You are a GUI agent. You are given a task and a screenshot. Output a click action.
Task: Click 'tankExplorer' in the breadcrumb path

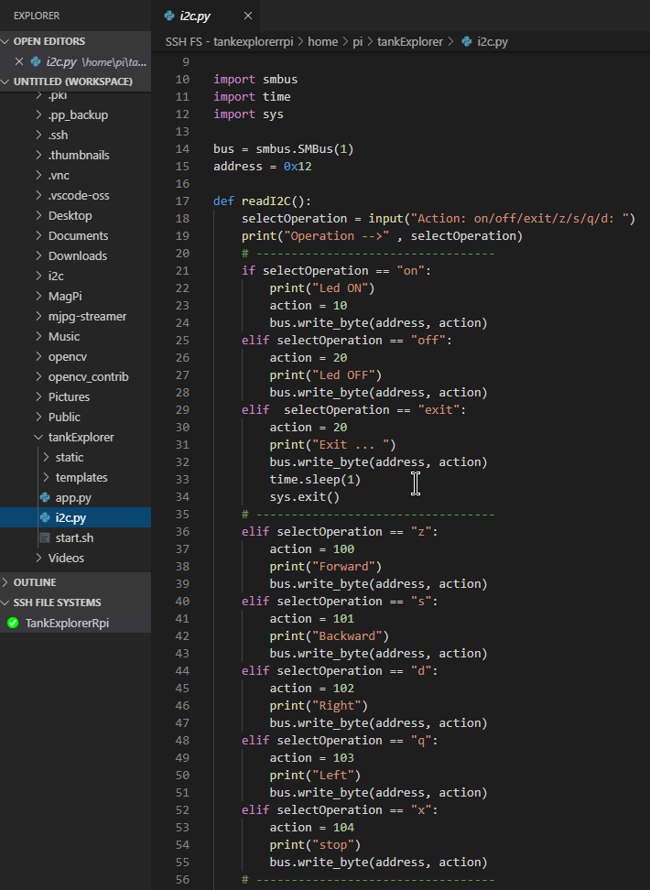[410, 41]
